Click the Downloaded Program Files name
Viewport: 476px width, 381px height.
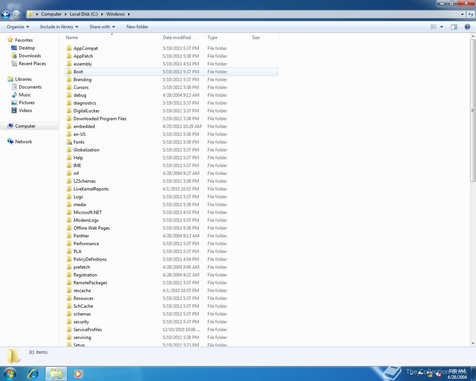100,119
